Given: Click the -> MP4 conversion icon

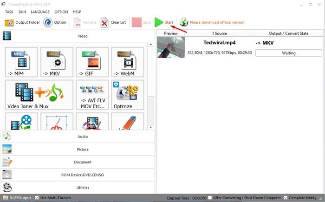Looking at the screenshot, I should (21, 62).
